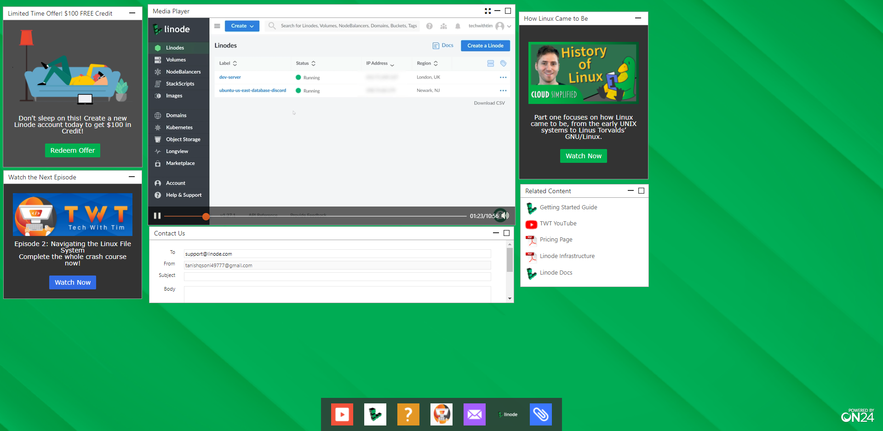Screen dimensions: 883x431
Task: Open Longview in the sidebar
Action: coord(178,151)
